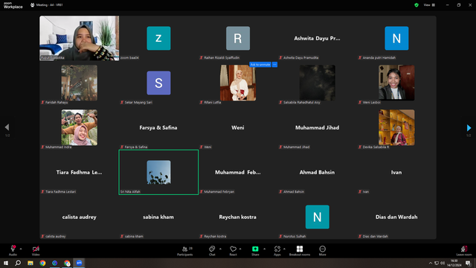Expand the Share options arrow

tap(265, 249)
